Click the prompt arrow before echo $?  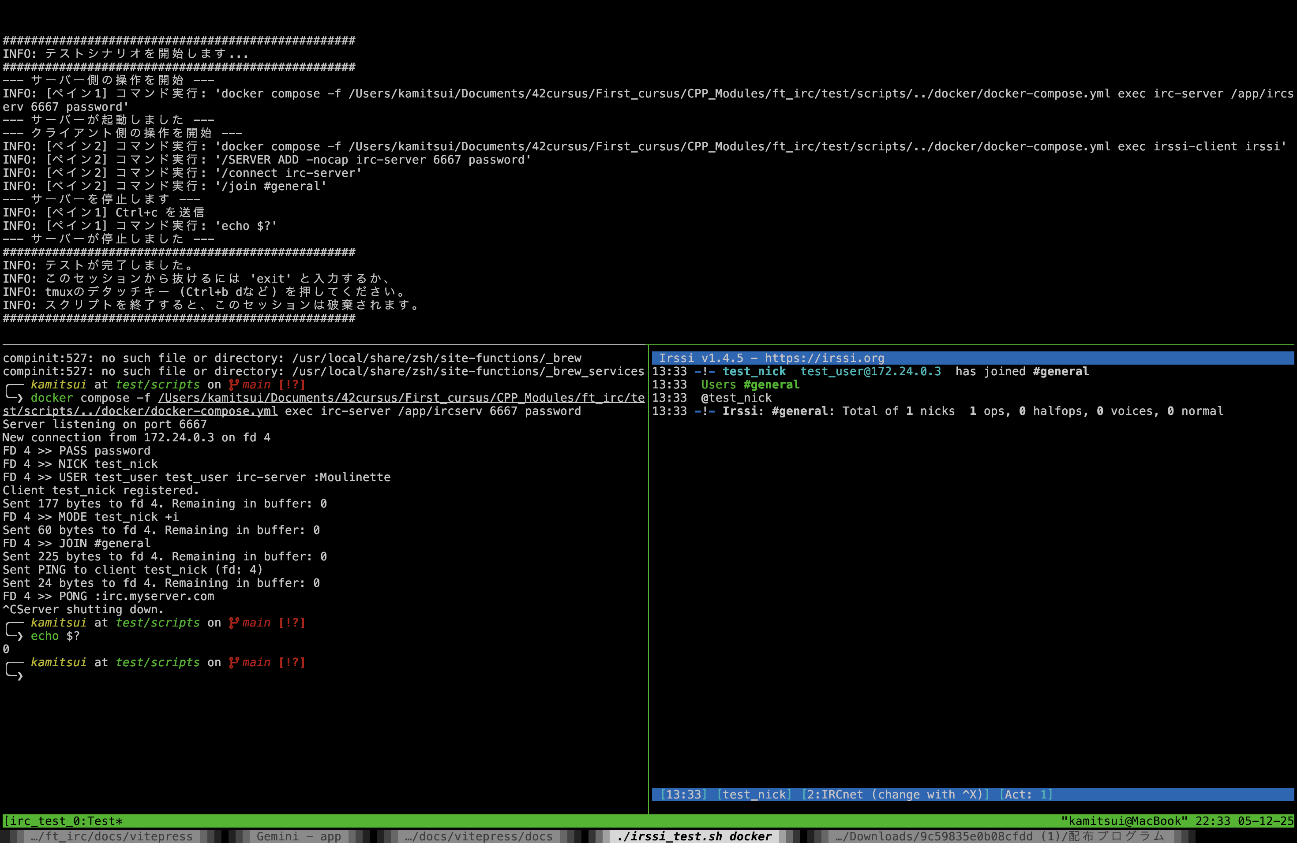tap(19, 636)
